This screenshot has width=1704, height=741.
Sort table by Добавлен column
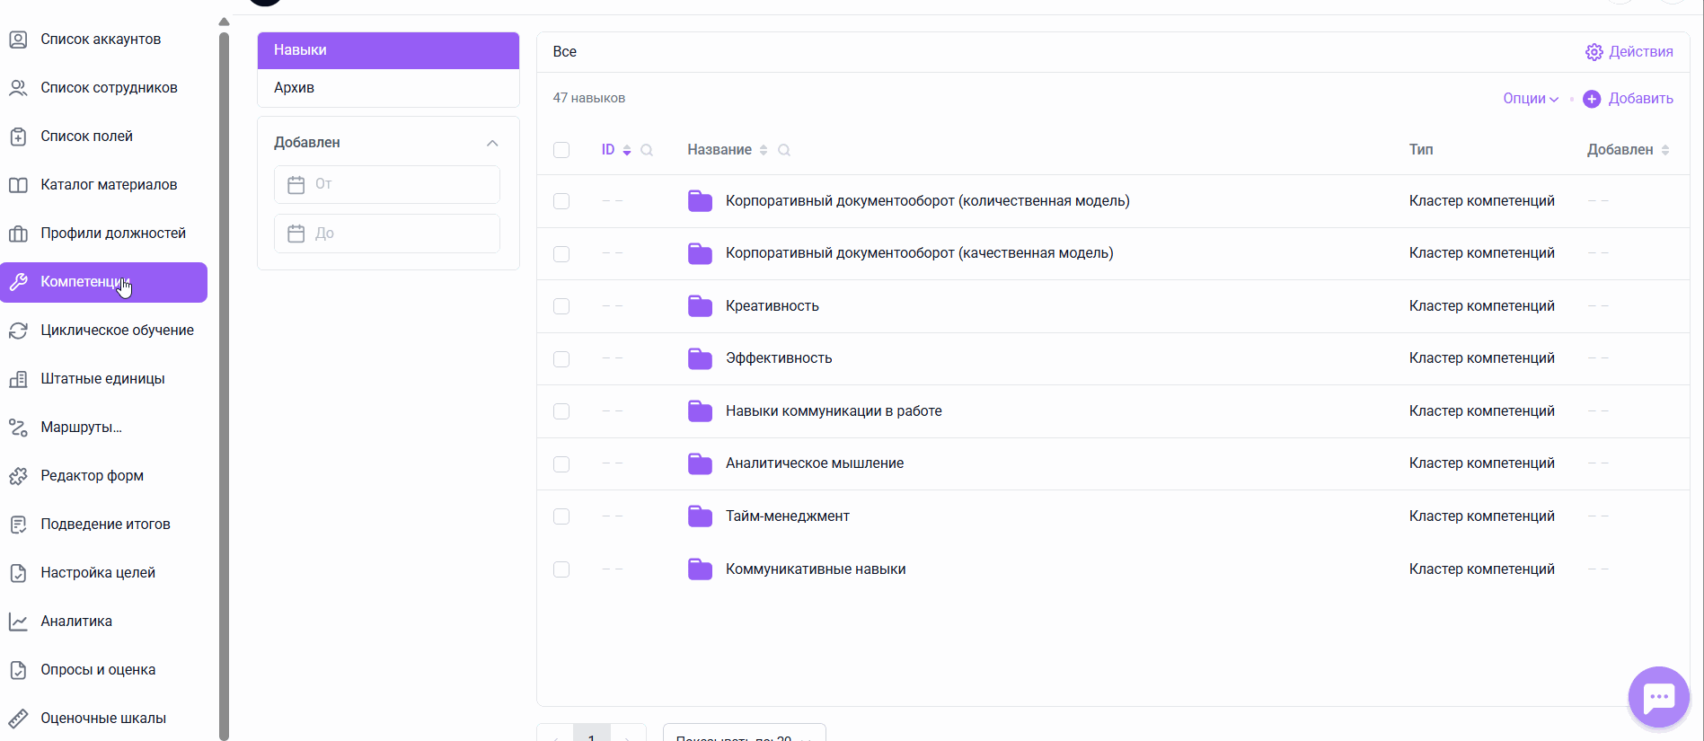click(x=1627, y=150)
